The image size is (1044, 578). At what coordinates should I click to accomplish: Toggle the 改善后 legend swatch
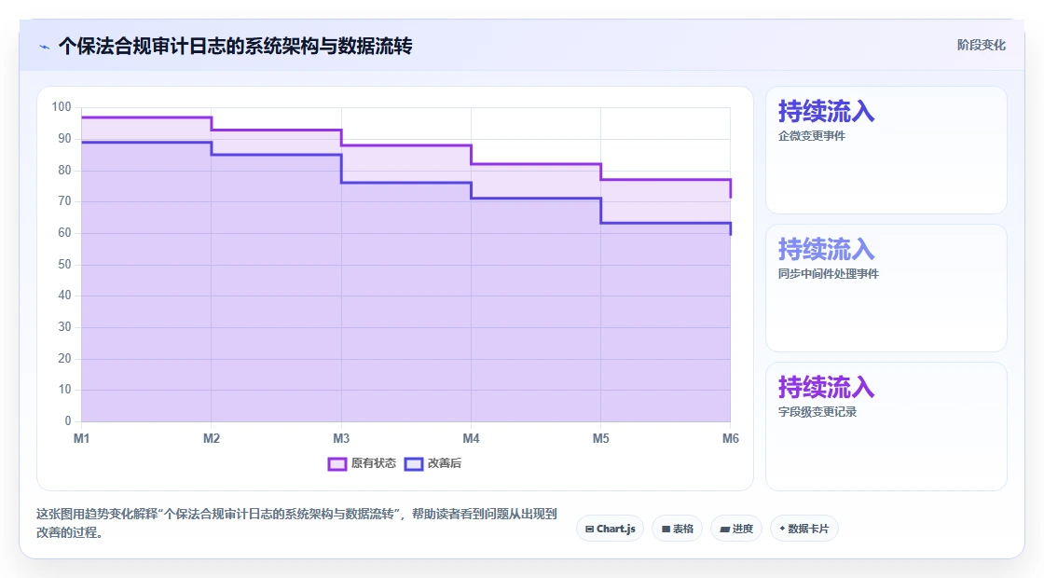point(414,463)
